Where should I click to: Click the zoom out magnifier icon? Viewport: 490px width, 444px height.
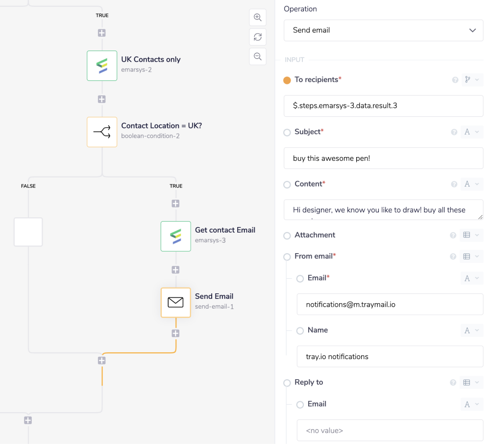[257, 56]
